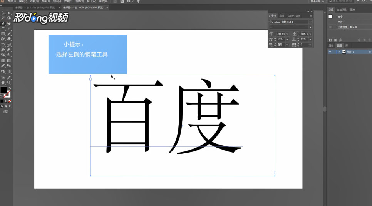Image resolution: width=372 pixels, height=206 pixels.
Task: Apply solid Color mode button
Action: coord(2,101)
